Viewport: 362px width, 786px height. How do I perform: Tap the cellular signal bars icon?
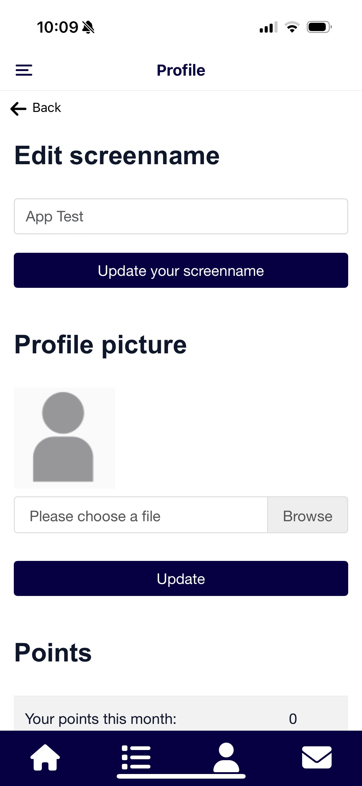(x=269, y=27)
